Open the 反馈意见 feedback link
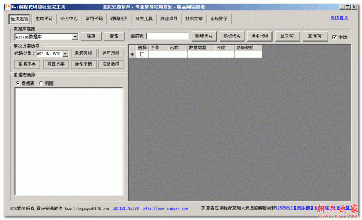The image size is (362, 220). pos(339,18)
